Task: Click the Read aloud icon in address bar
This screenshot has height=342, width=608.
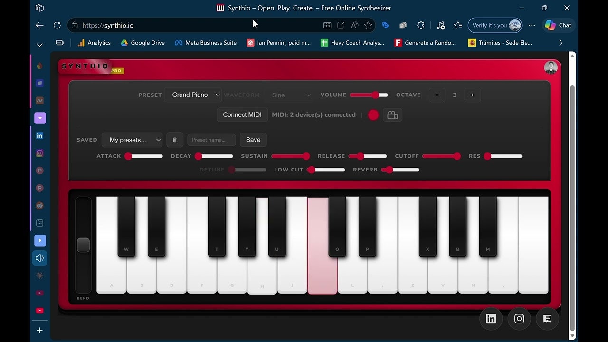Action: (x=354, y=25)
